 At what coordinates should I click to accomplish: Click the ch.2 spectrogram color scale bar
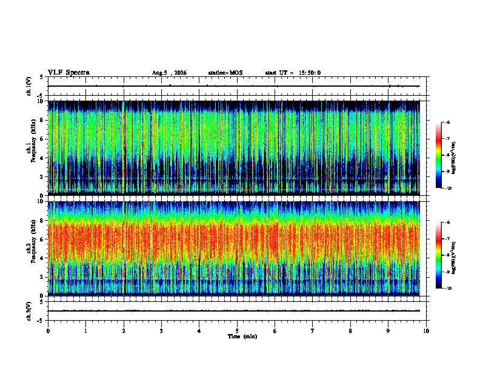(439, 255)
